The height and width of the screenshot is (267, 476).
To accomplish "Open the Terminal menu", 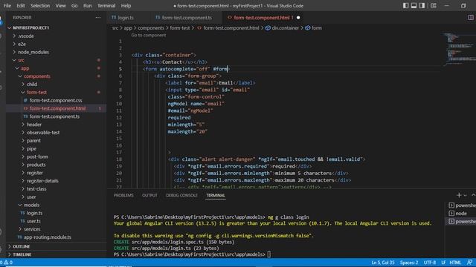I will point(106,5).
